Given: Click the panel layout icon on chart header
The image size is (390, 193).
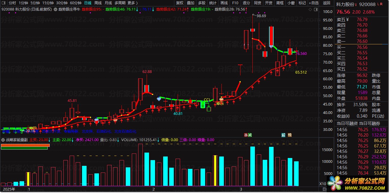Looking at the screenshot, I should [x=315, y=9].
